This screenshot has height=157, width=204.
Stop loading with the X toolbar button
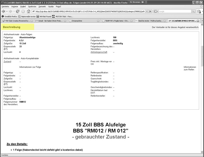[23, 11]
